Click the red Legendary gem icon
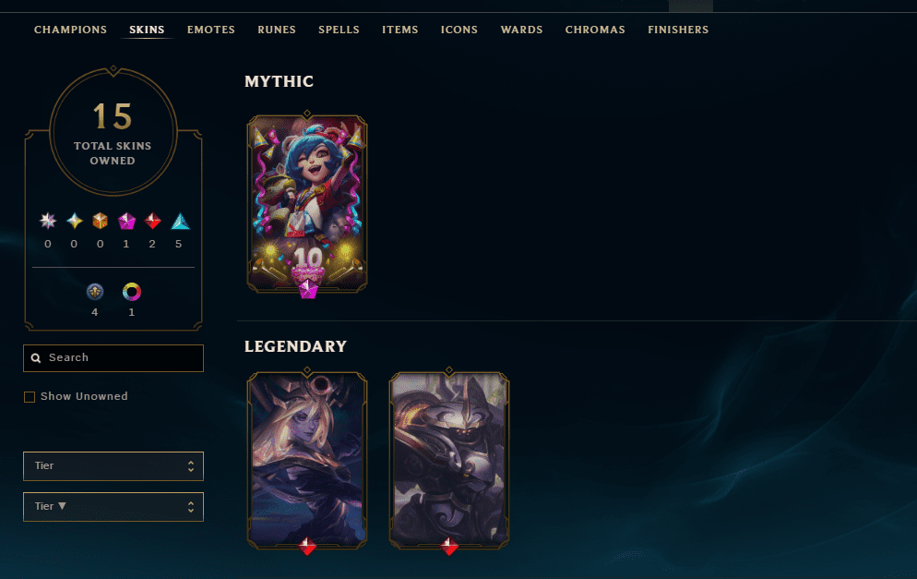 [152, 221]
